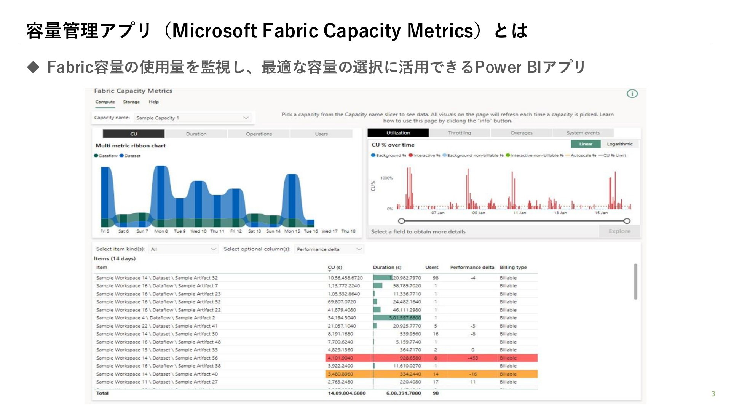Select row Sample Artifact 48
This screenshot has width=731, height=411.
[x=316, y=342]
